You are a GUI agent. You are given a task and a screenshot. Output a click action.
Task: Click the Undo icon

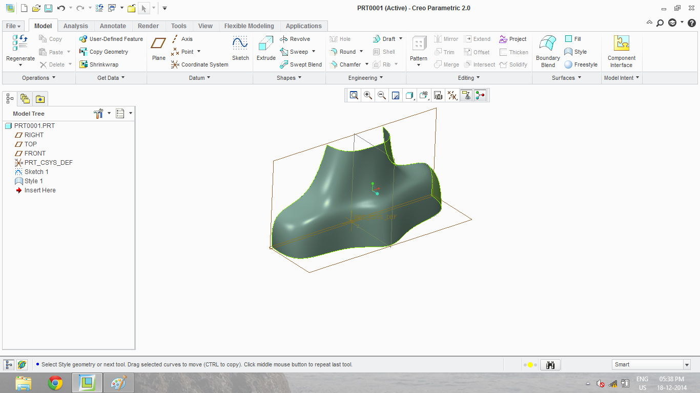click(61, 8)
